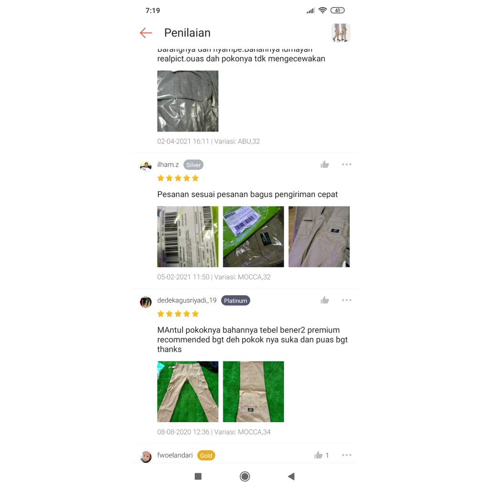
Task: Open more options for dedekagusriyadi_19's review
Action: point(346,300)
